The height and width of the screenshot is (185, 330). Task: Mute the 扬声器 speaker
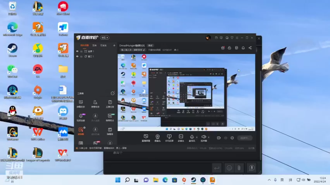coord(203,138)
